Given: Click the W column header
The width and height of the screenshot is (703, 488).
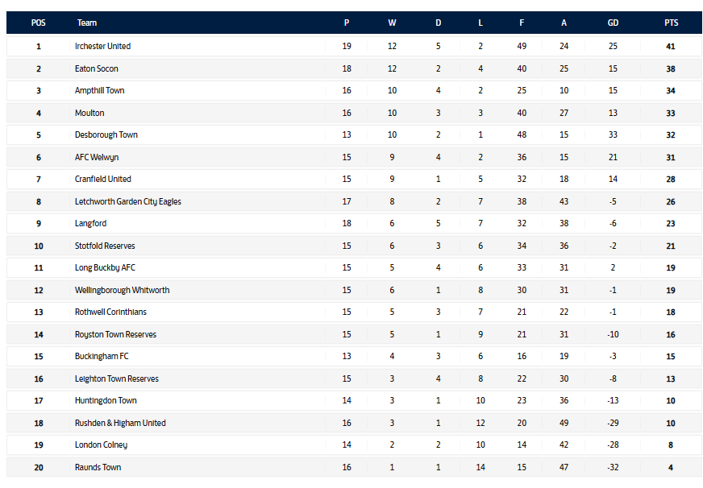Looking at the screenshot, I should pos(393,23).
